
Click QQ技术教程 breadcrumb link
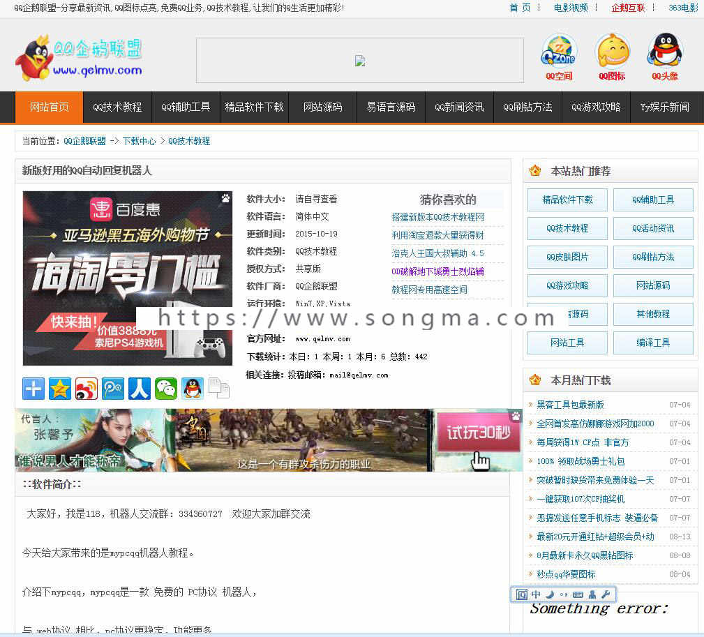189,141
